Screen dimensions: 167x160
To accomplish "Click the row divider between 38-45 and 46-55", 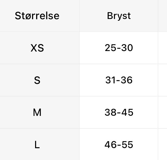I will [x=119, y=128].
